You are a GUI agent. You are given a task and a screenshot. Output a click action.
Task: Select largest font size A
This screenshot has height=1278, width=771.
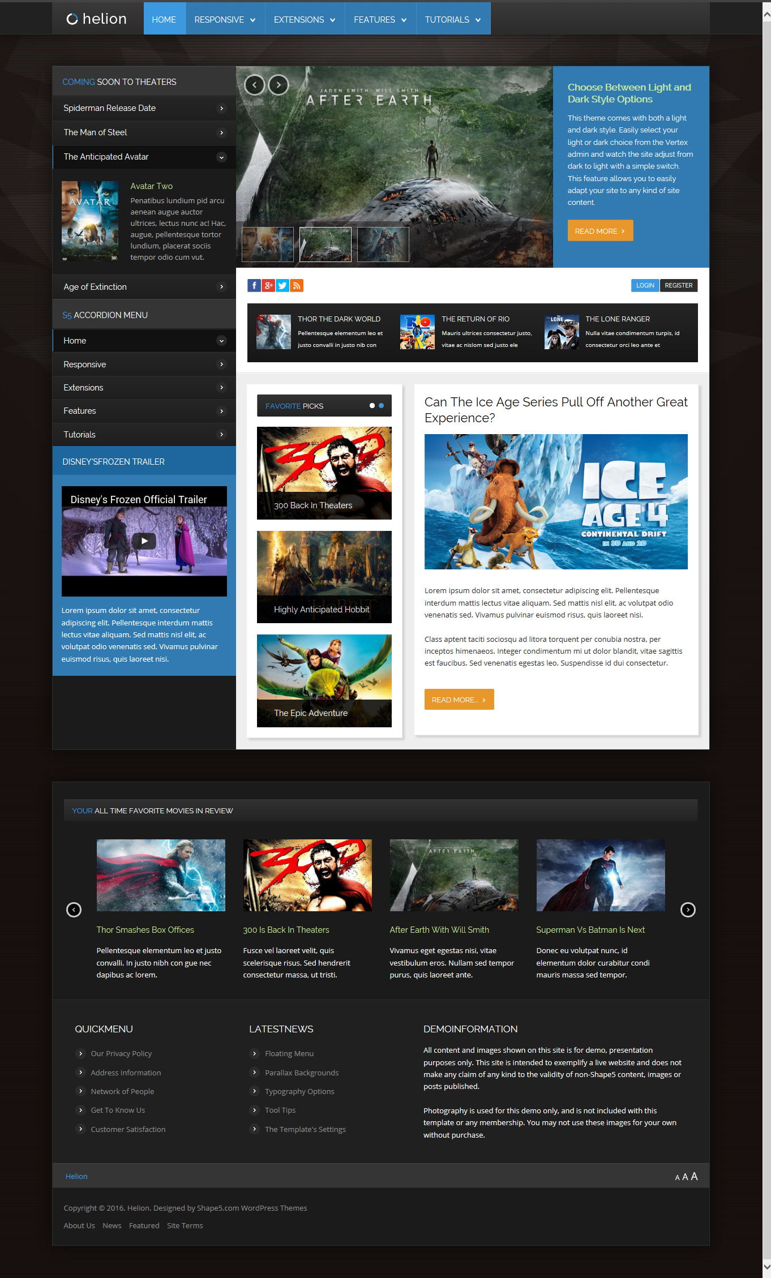point(694,1176)
